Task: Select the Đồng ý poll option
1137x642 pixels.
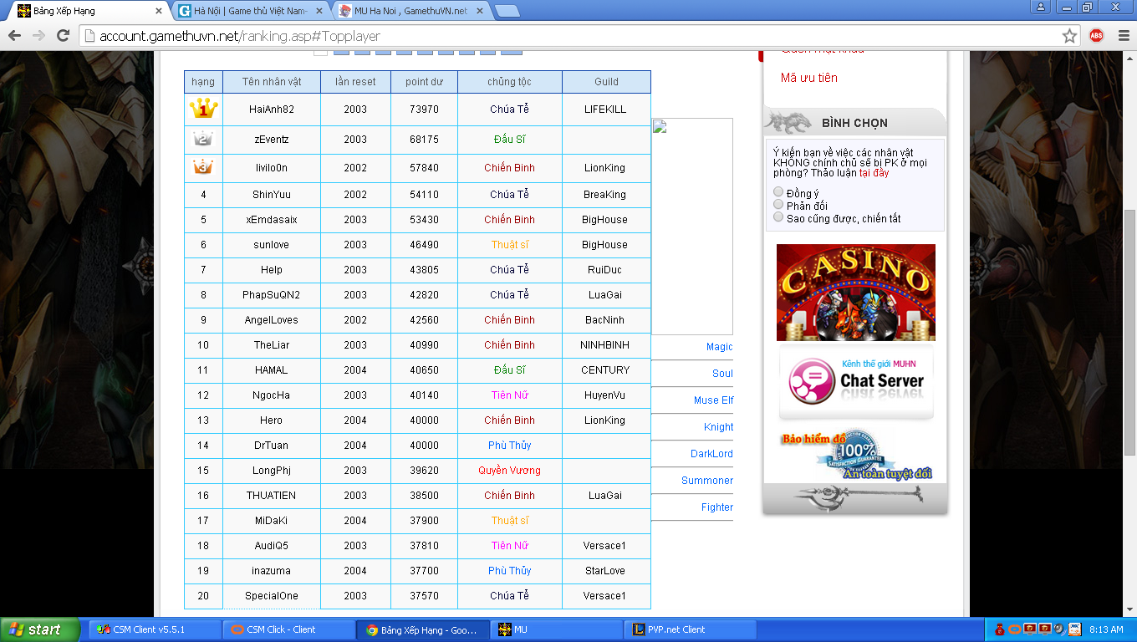Action: 779,192
